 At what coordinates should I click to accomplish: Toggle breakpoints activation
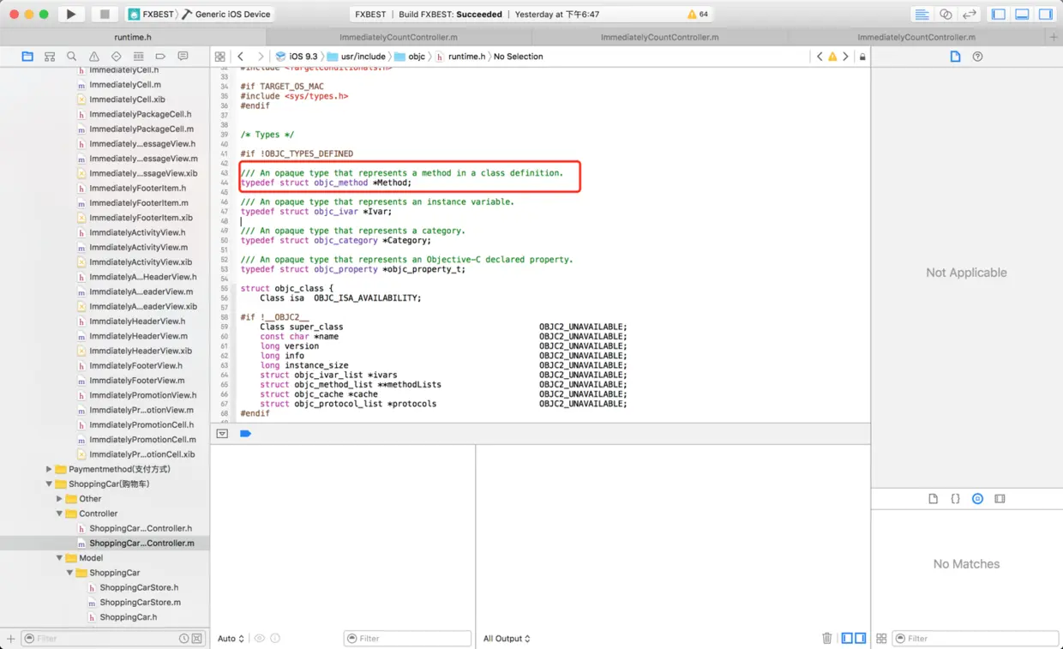pos(245,434)
